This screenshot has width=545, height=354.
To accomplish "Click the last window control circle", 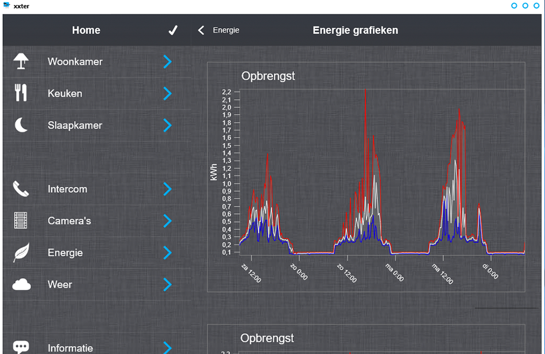I will click(536, 6).
